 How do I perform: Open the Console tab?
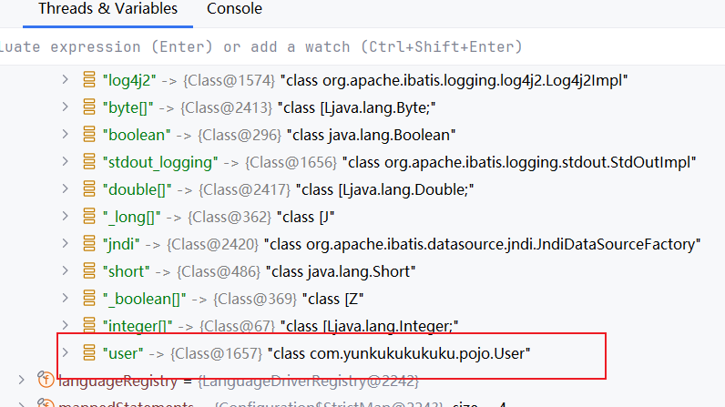[x=234, y=9]
